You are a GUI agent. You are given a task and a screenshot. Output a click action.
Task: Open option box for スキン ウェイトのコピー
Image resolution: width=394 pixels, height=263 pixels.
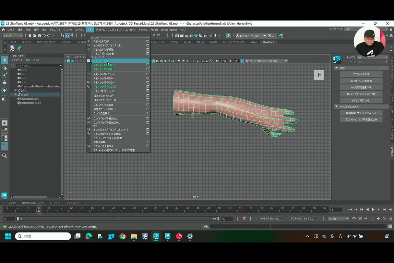click(148, 82)
